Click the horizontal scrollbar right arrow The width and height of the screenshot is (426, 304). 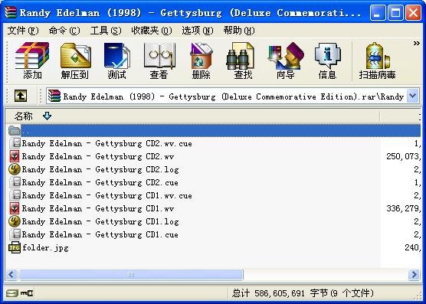point(414,274)
